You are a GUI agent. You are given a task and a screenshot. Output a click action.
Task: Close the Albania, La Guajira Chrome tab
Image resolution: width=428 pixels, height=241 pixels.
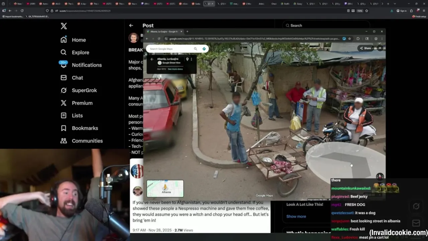(x=182, y=31)
